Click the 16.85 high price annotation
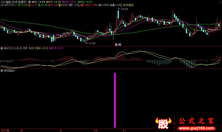The width and height of the screenshot is (222, 132). (125, 9)
